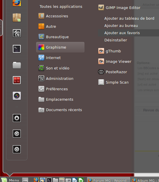159x182 pixels.
Task: Click the shutdown power icon
Action: tap(17, 149)
